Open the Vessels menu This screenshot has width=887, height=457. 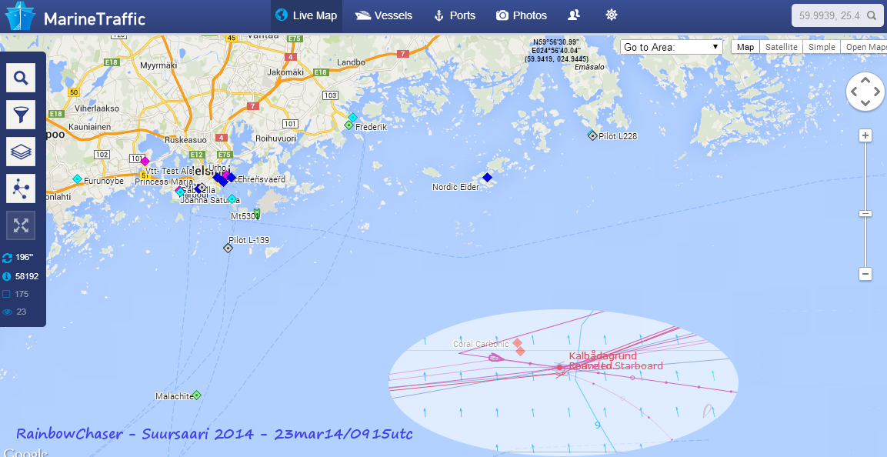pyautogui.click(x=384, y=16)
